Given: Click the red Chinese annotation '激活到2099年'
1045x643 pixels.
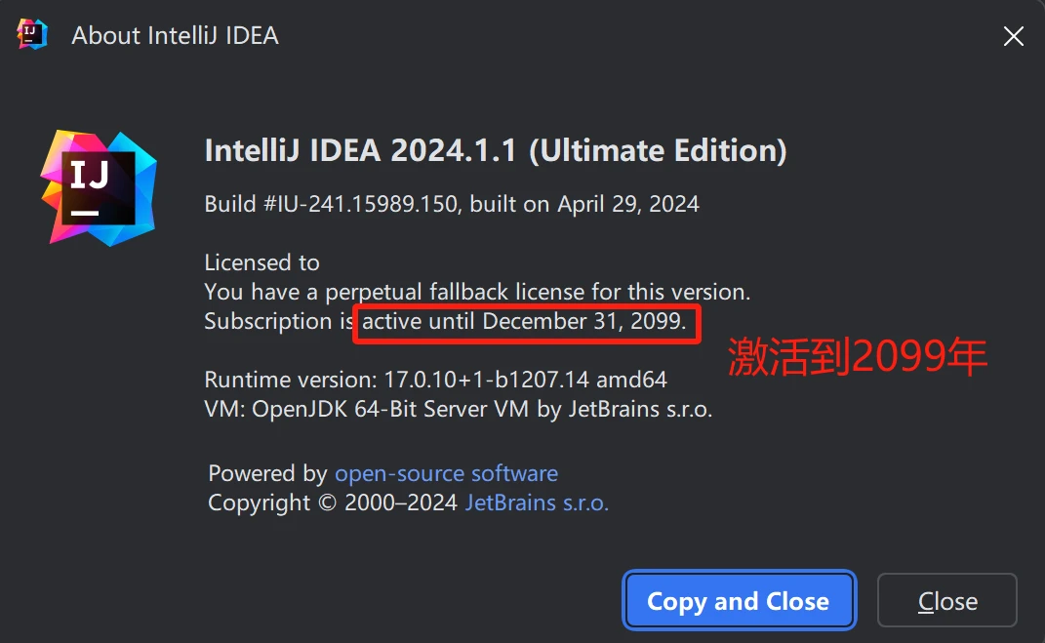Looking at the screenshot, I should point(858,358).
